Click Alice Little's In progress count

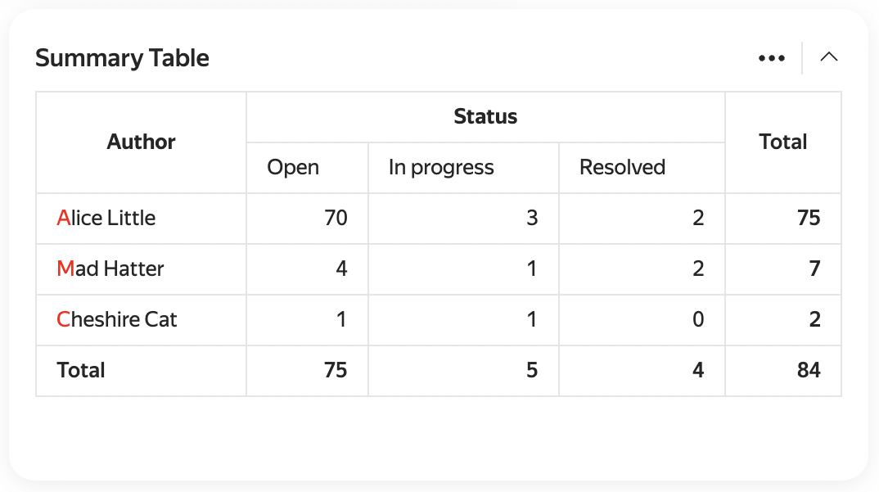pyautogui.click(x=531, y=218)
